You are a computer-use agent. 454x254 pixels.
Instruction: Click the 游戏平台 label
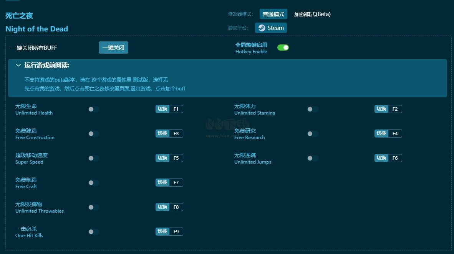[x=238, y=28]
